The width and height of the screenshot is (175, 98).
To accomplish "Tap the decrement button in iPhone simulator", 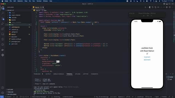I will (147, 60).
